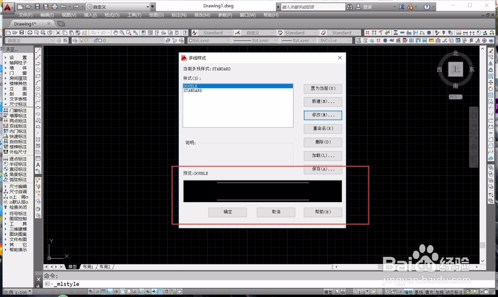Toggle 动态标注 in status bar
Viewport: 498px width, 297px height.
click(454, 292)
